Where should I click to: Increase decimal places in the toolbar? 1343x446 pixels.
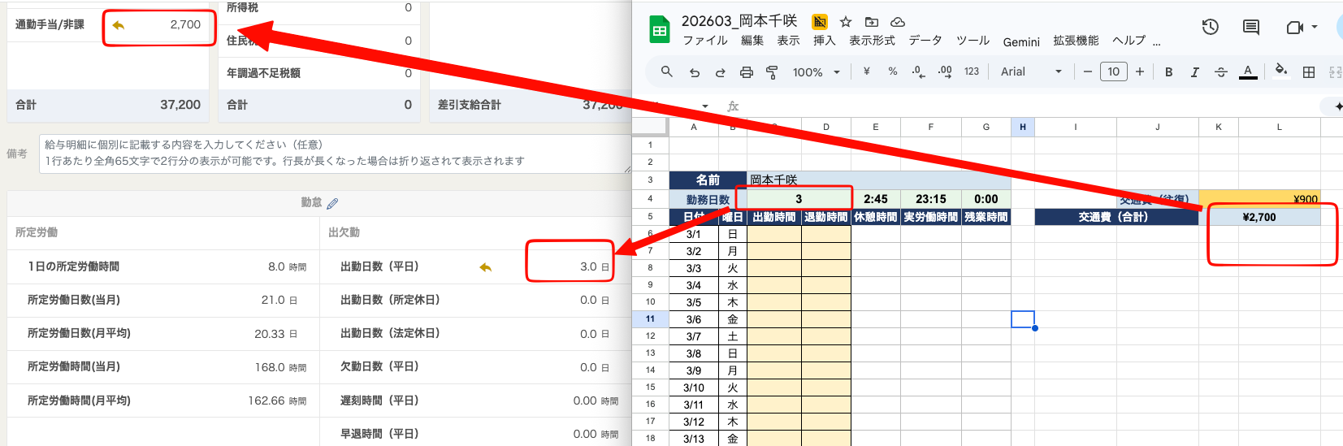pyautogui.click(x=945, y=71)
